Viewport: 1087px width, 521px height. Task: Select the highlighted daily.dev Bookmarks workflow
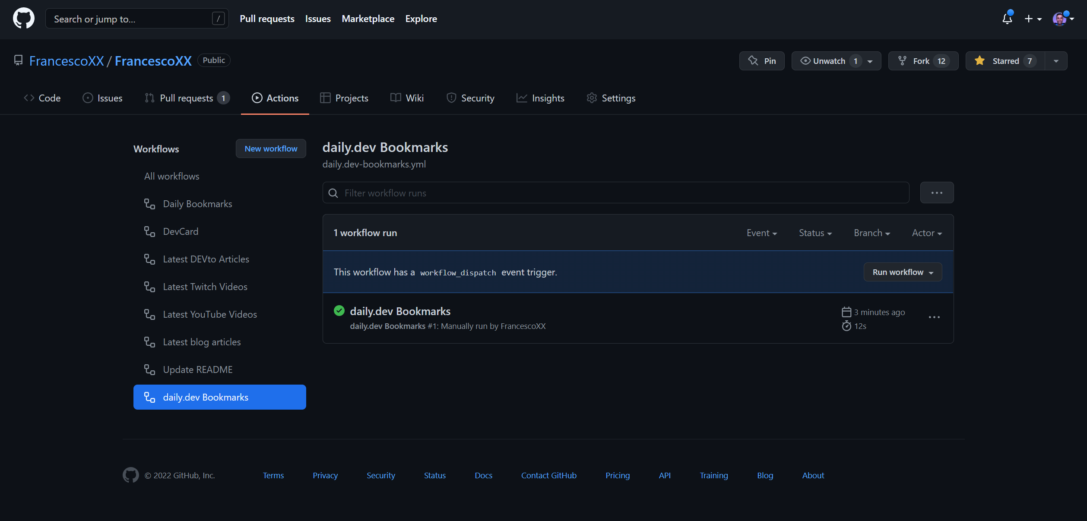pyautogui.click(x=220, y=397)
